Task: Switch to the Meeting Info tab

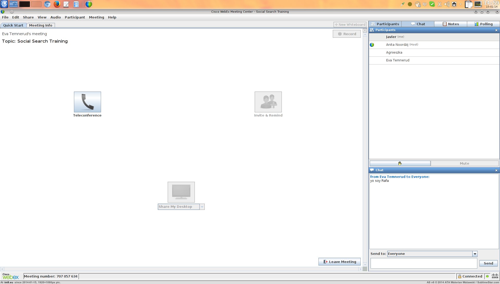Action: (x=41, y=25)
